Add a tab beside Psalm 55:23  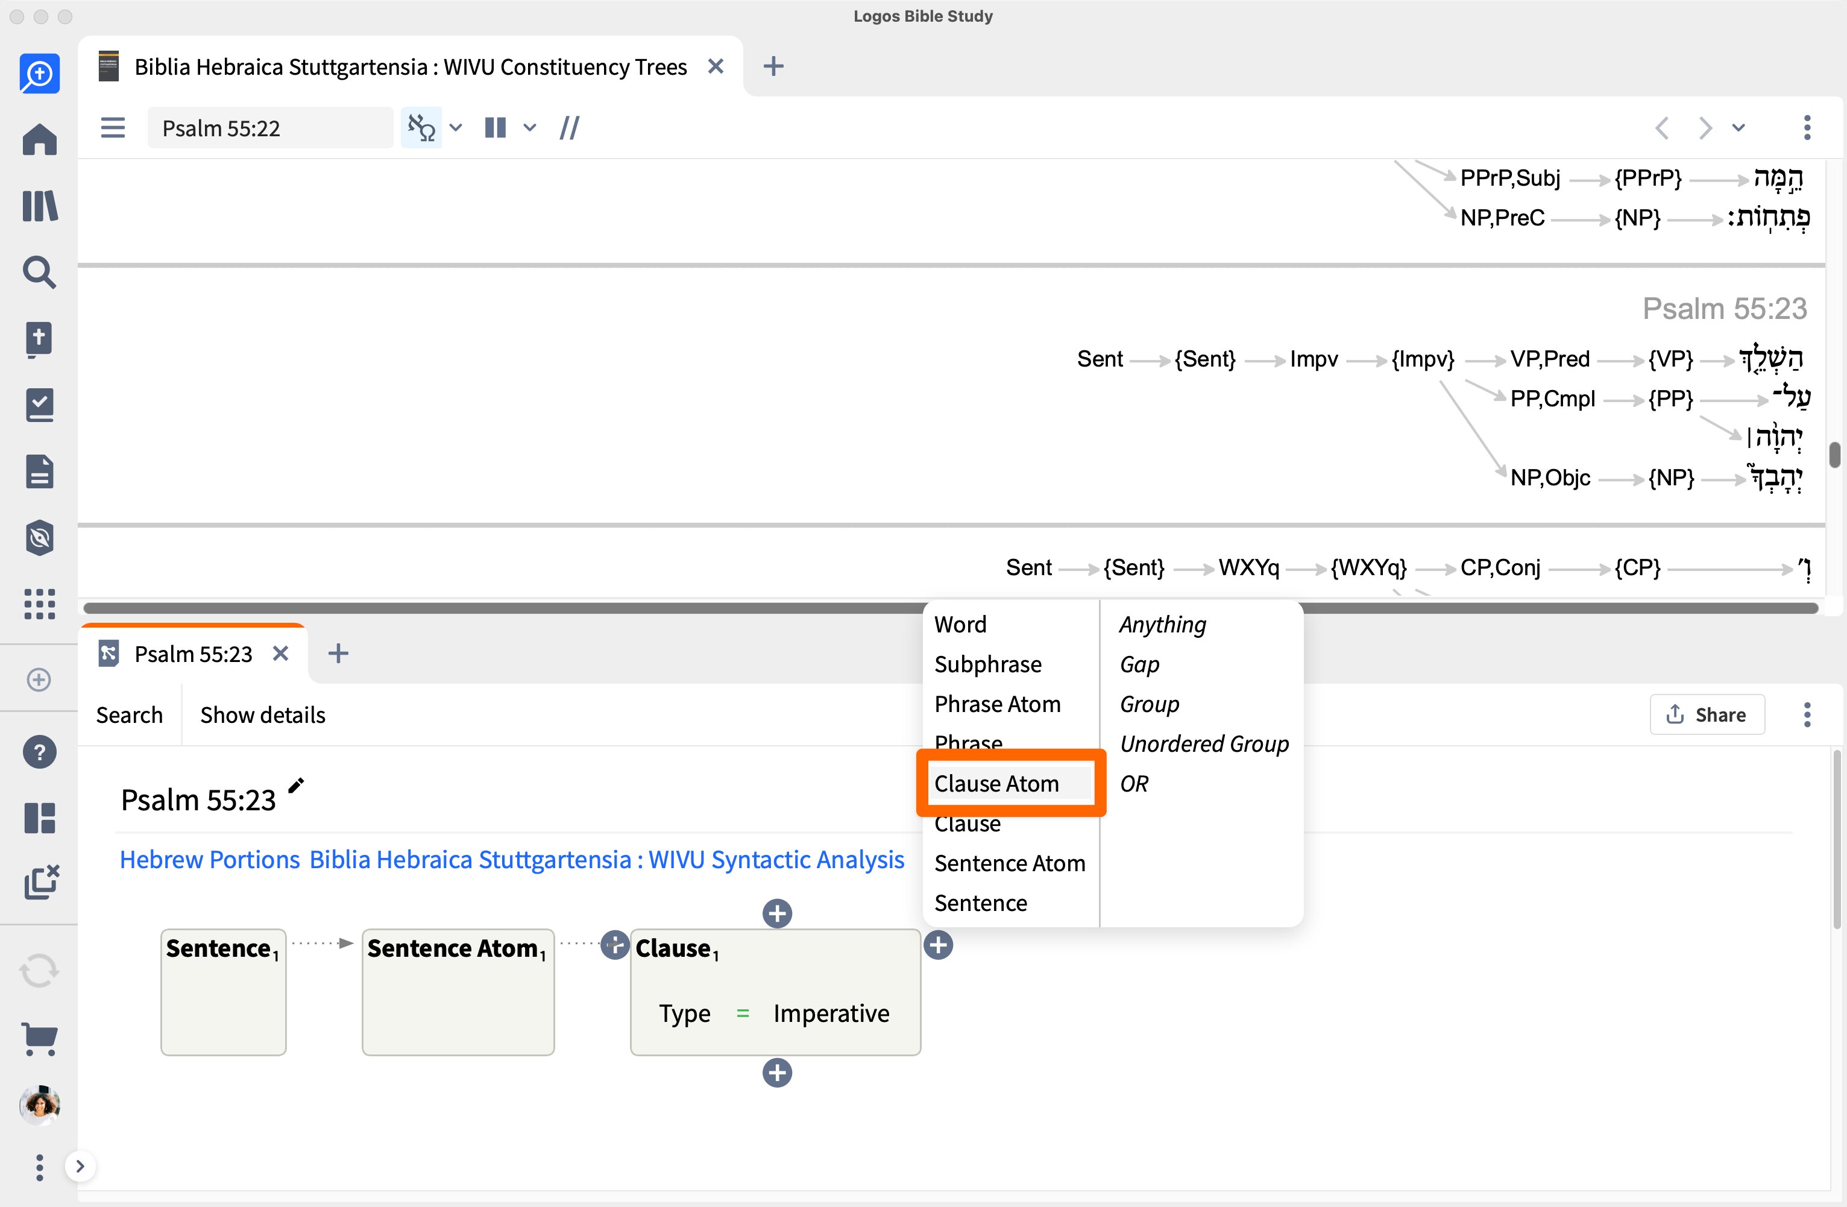(x=338, y=654)
